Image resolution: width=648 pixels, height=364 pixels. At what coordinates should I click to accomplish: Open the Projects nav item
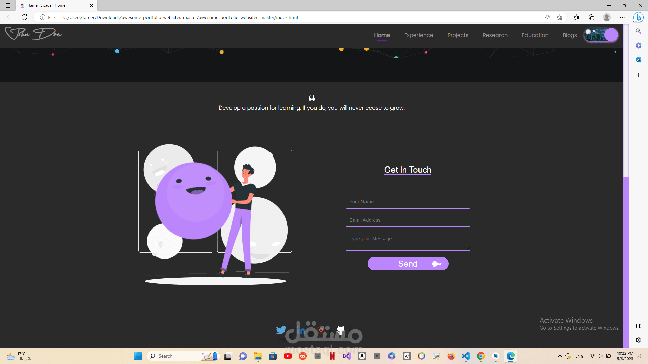click(x=458, y=35)
